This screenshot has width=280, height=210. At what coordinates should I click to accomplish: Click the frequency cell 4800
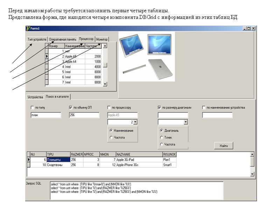click(x=93, y=67)
